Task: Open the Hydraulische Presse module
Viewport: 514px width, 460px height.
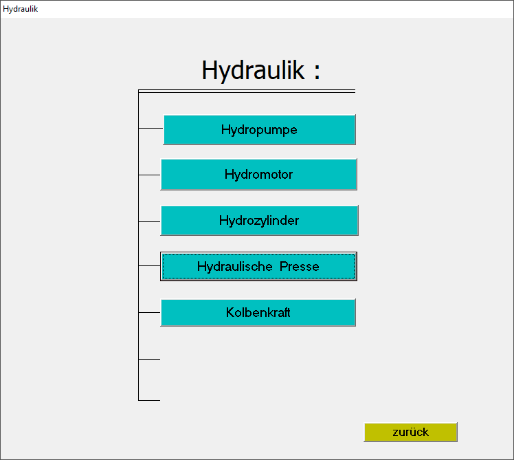Action: tap(258, 266)
